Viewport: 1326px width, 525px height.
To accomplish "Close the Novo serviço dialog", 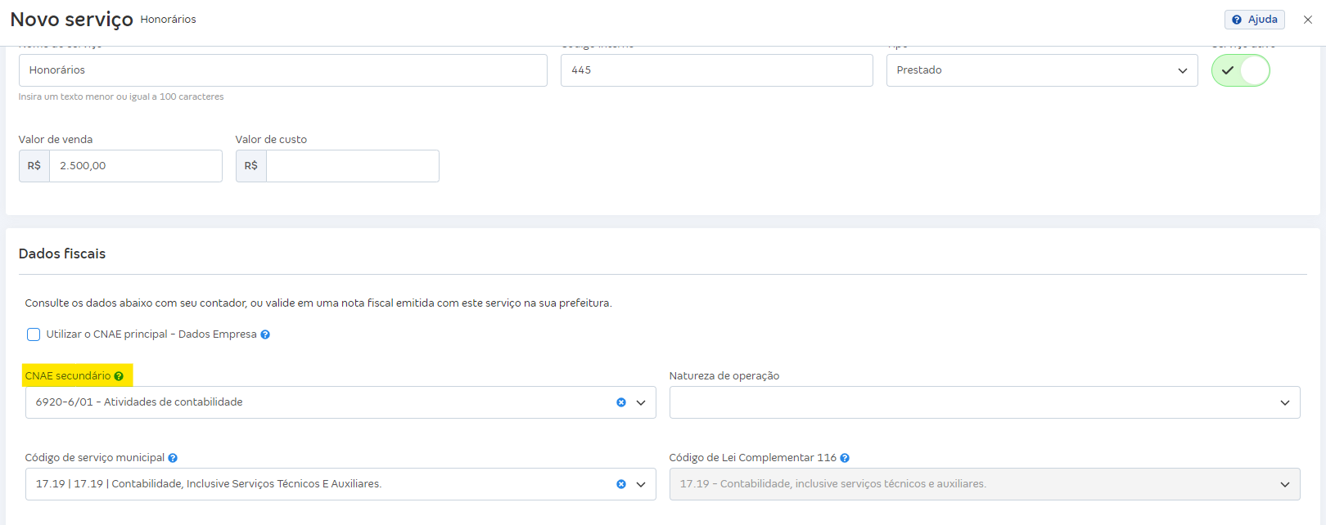I will (x=1308, y=20).
